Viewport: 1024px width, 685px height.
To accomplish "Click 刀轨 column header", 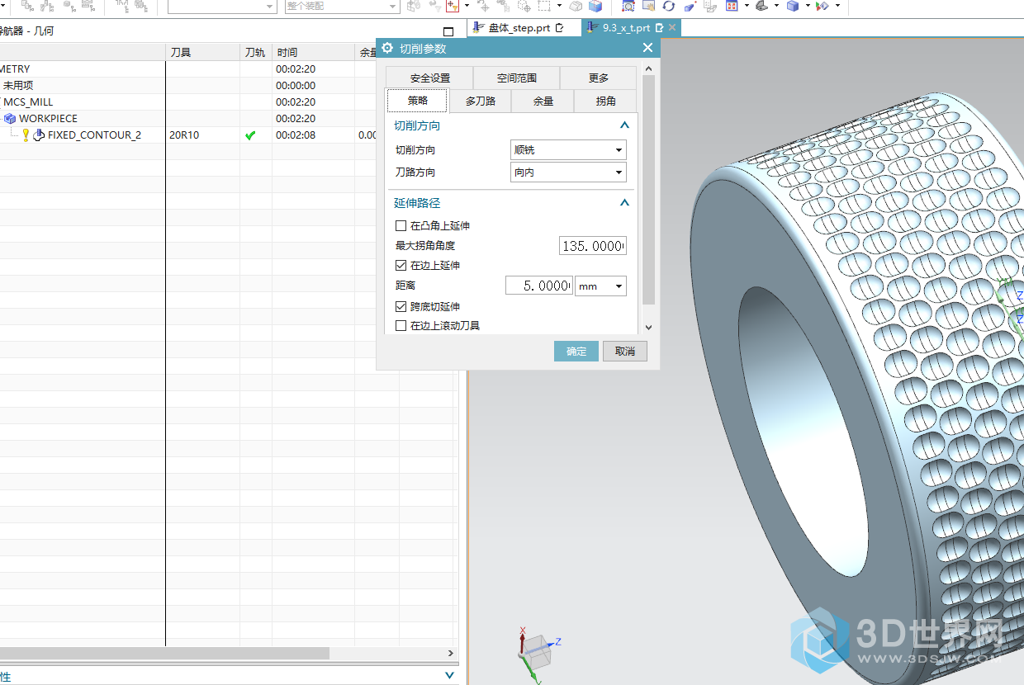I will coord(256,53).
